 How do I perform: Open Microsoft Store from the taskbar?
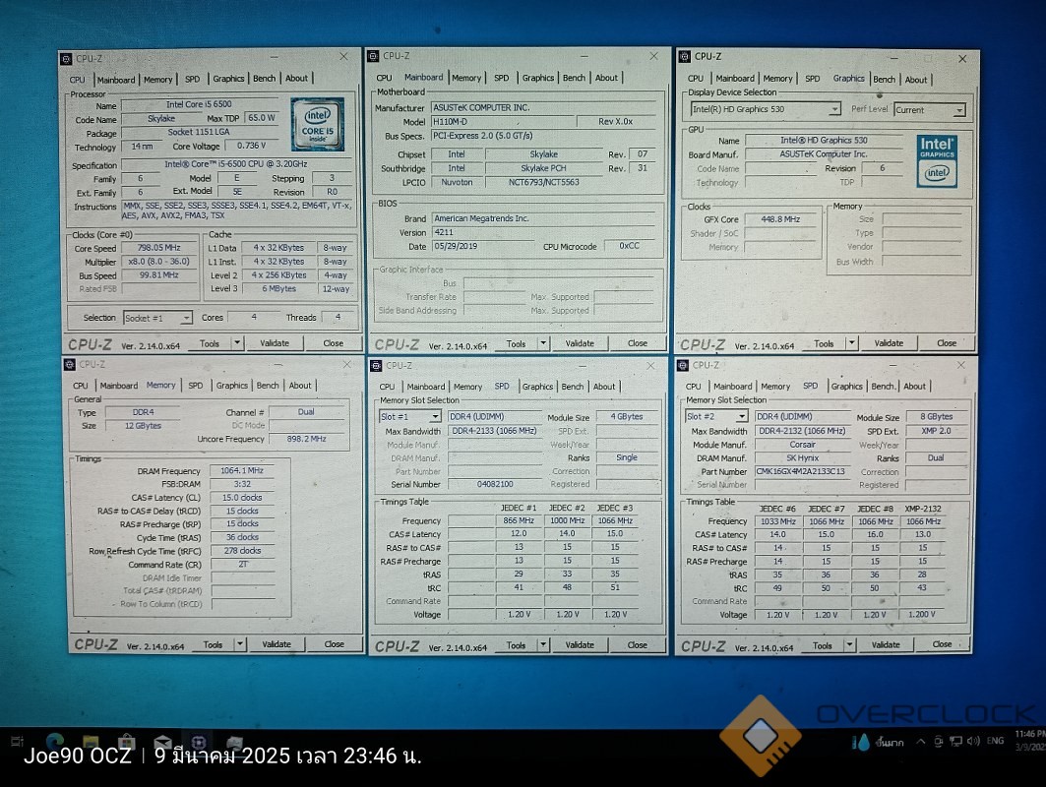[x=127, y=741]
